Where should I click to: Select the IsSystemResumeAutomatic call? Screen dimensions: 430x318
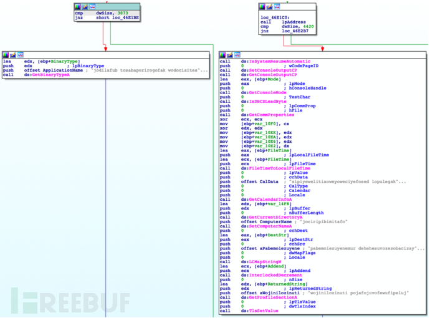point(280,62)
